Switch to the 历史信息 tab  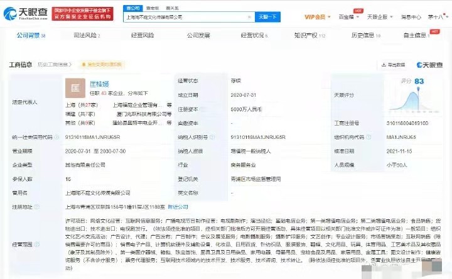(366, 35)
